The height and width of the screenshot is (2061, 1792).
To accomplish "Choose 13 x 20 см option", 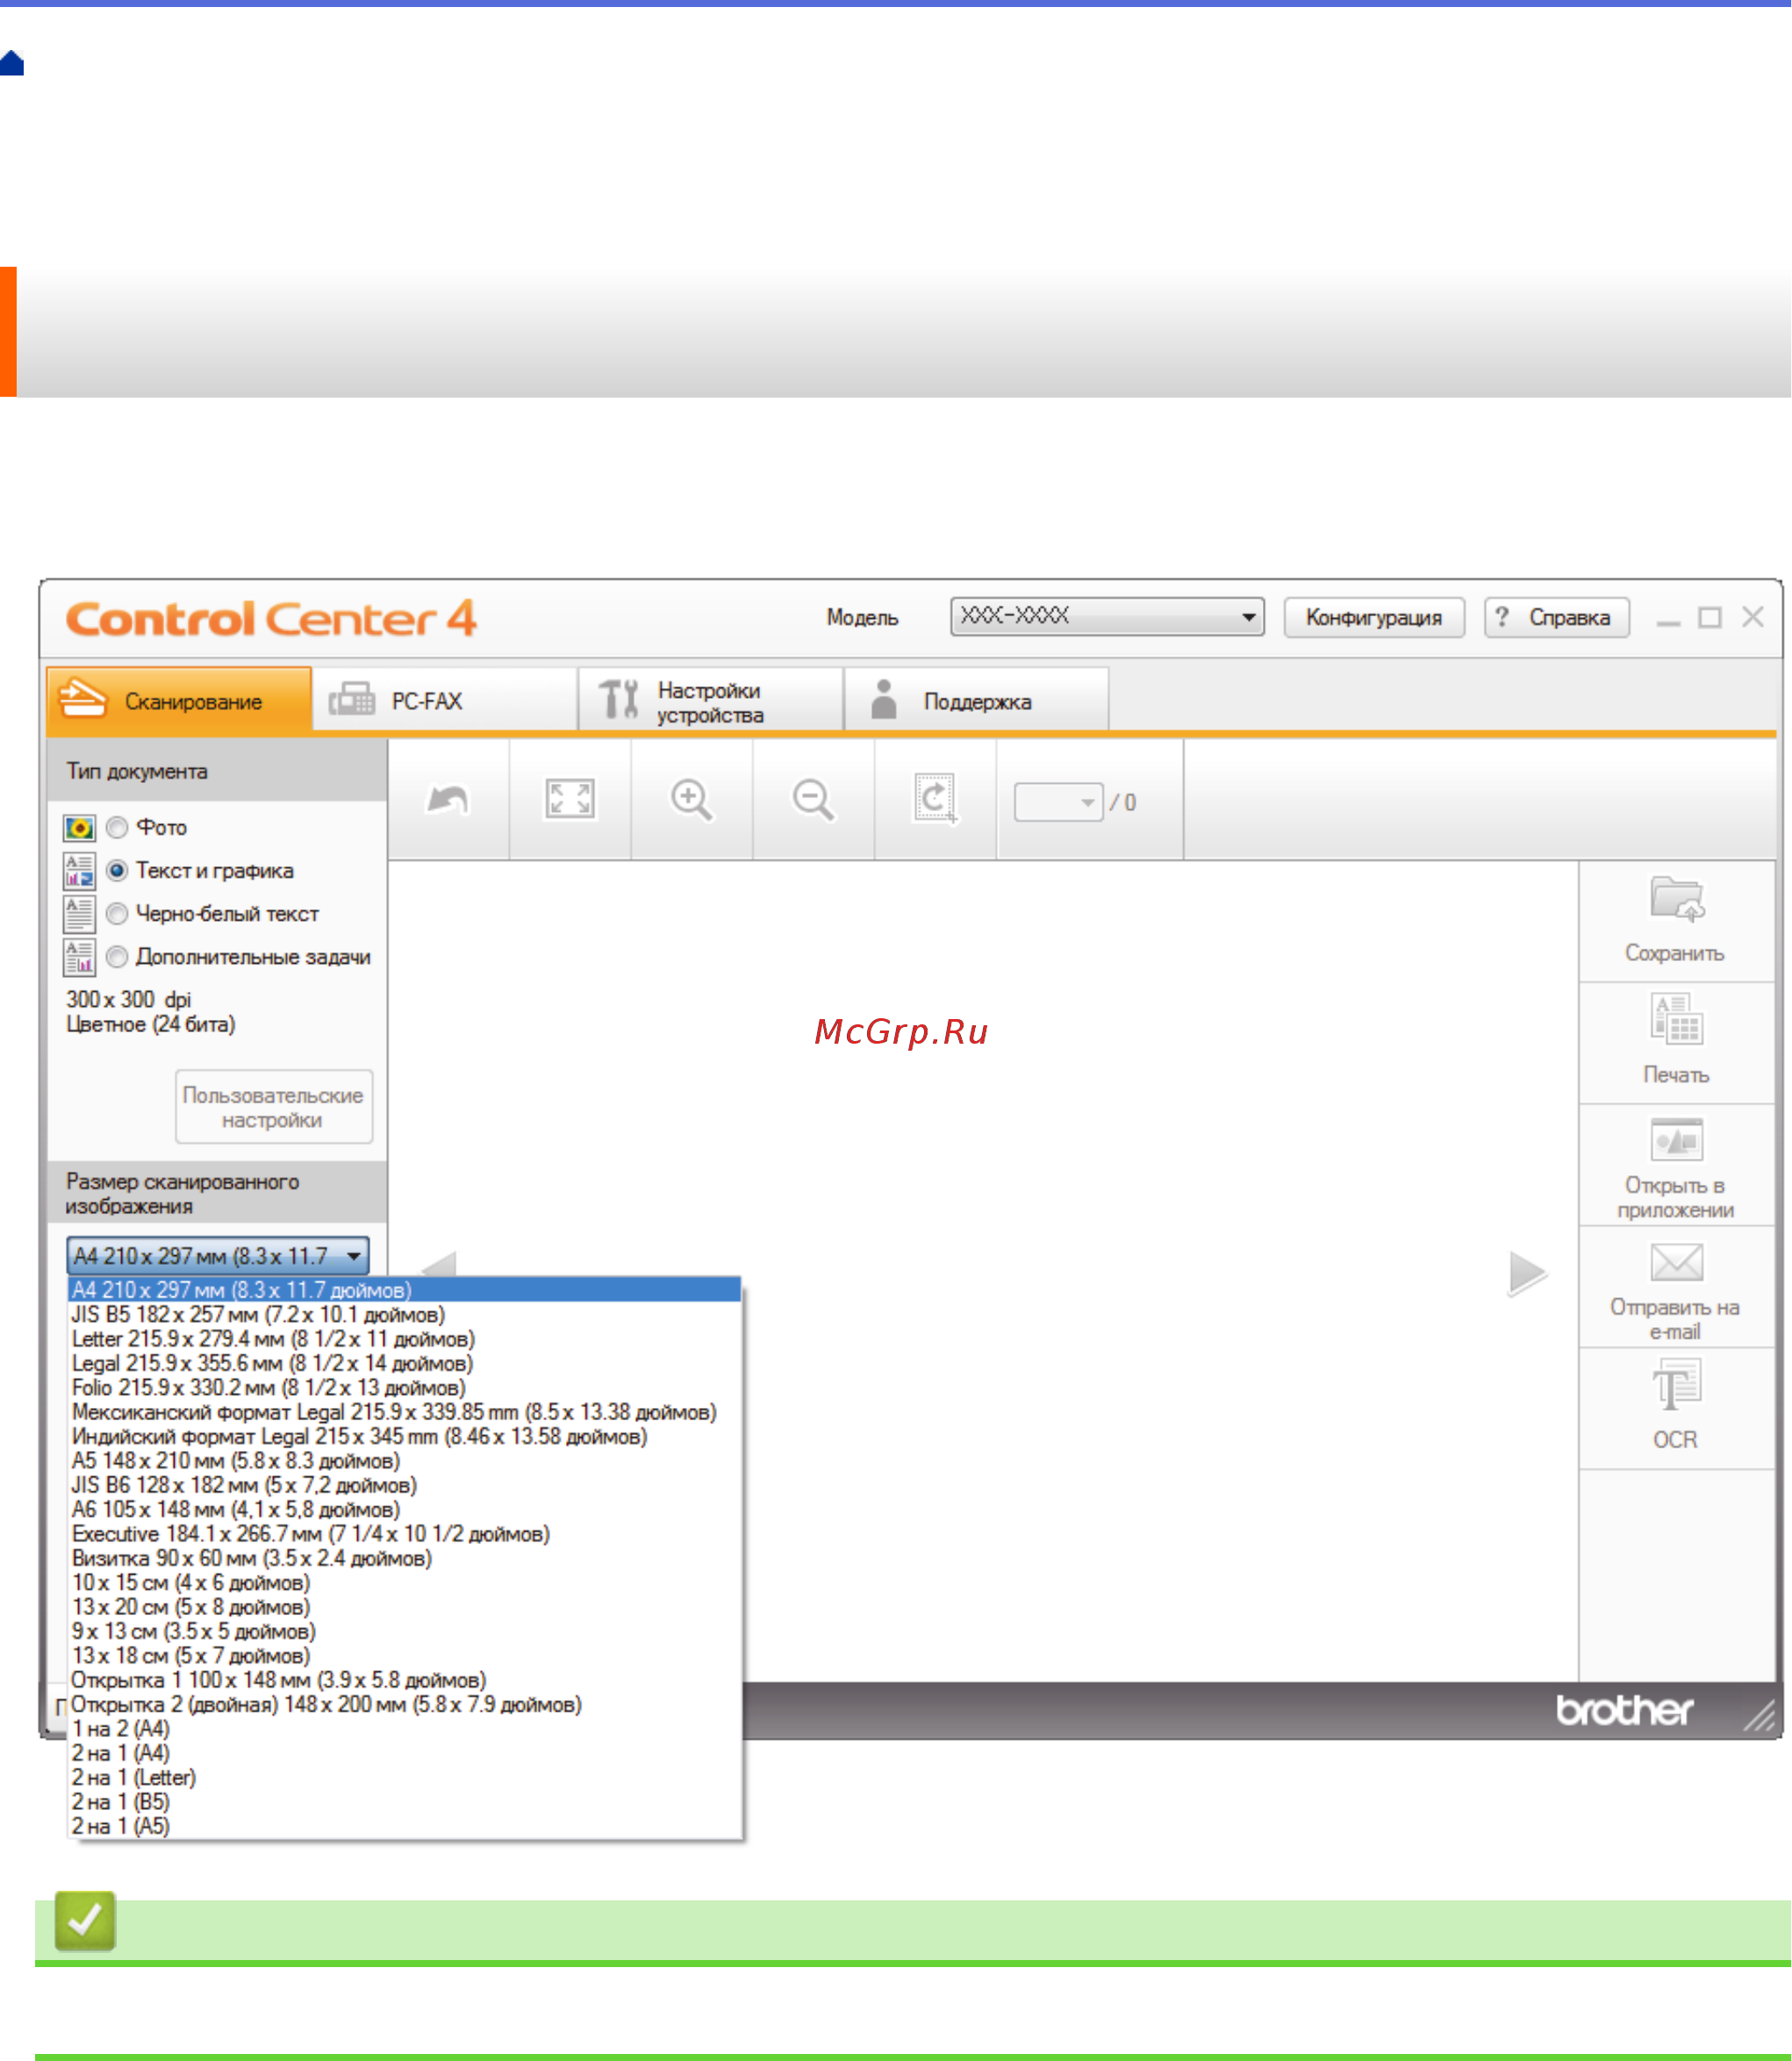I will click(405, 1606).
